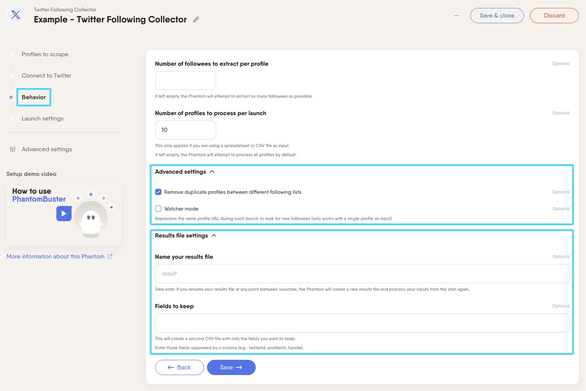Click the profiles per launch field showing 10

[x=186, y=130]
